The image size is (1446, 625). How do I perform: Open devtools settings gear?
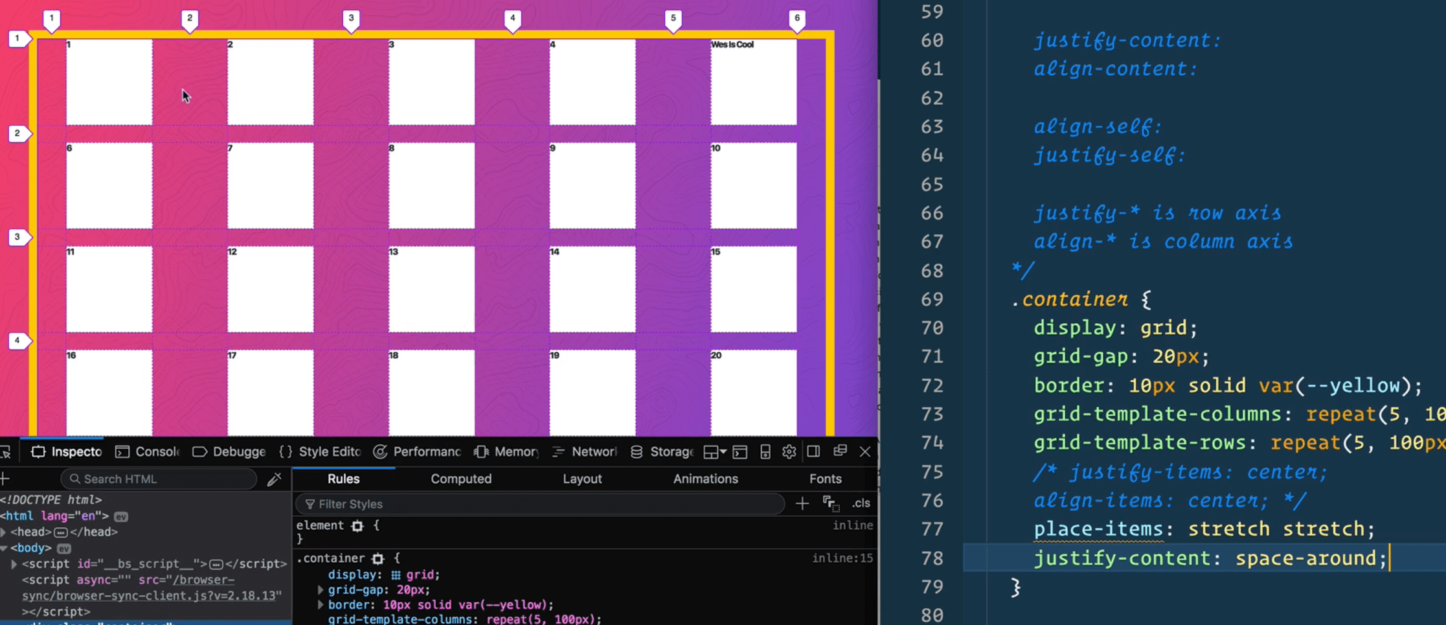tap(789, 452)
